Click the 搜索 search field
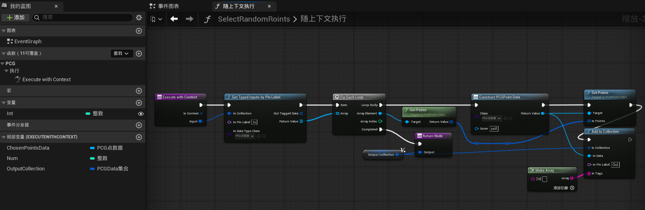645x210 pixels. (x=83, y=18)
